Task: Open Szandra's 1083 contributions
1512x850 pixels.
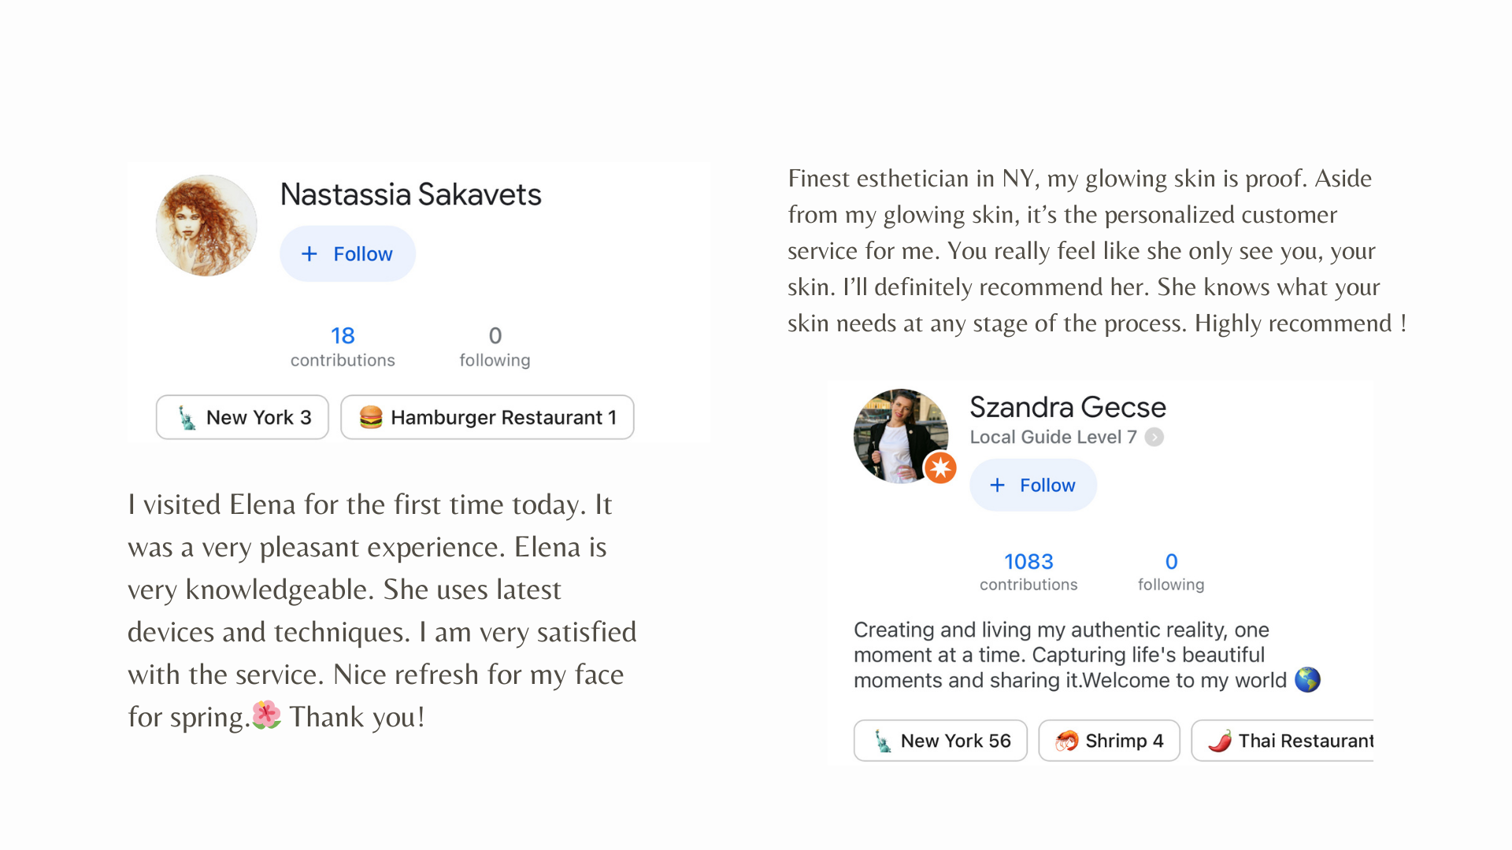Action: pyautogui.click(x=1028, y=571)
